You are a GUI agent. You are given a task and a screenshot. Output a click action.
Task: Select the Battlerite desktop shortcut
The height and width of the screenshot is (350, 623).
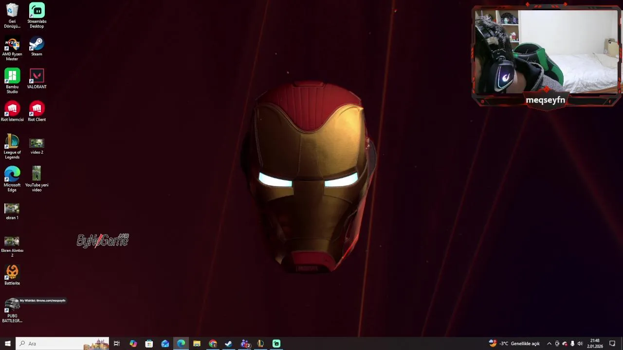coord(12,275)
